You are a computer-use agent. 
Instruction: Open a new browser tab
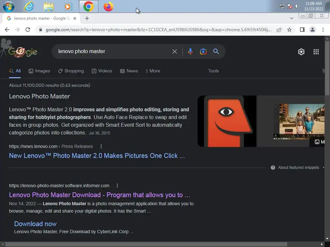[87, 18]
